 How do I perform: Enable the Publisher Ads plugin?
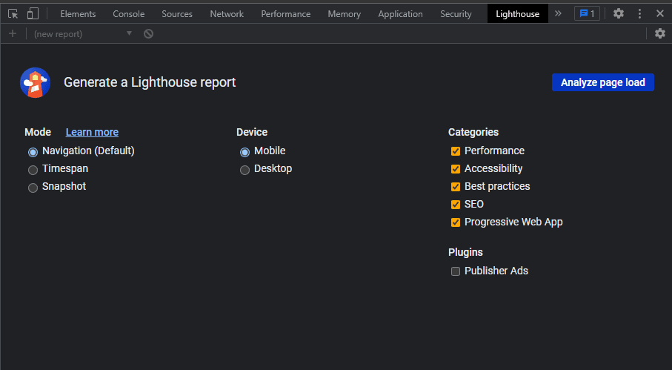click(x=456, y=271)
